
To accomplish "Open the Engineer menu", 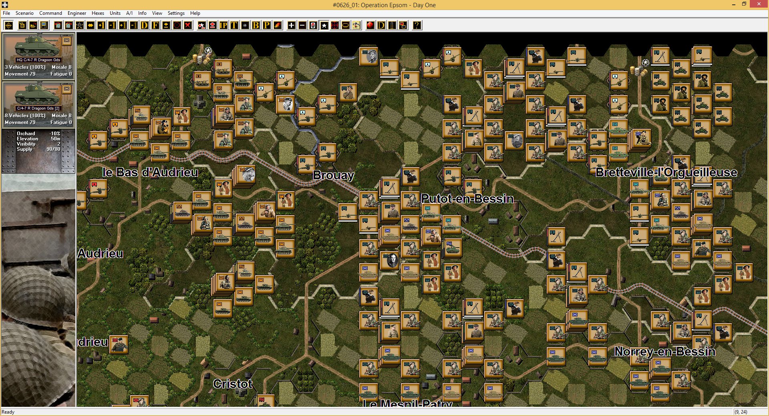I will pos(77,13).
